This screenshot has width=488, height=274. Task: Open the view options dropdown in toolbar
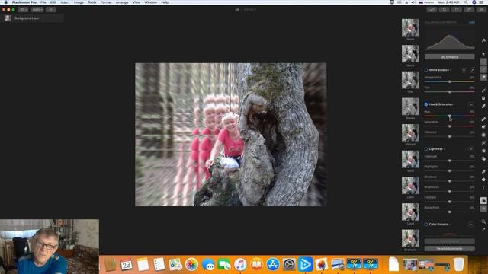[23, 10]
